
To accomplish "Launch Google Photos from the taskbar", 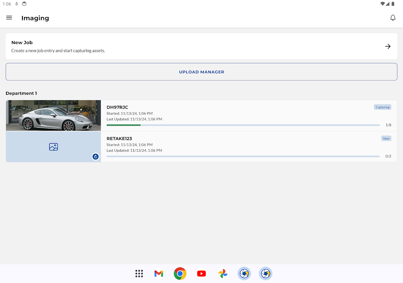I will 223,273.
